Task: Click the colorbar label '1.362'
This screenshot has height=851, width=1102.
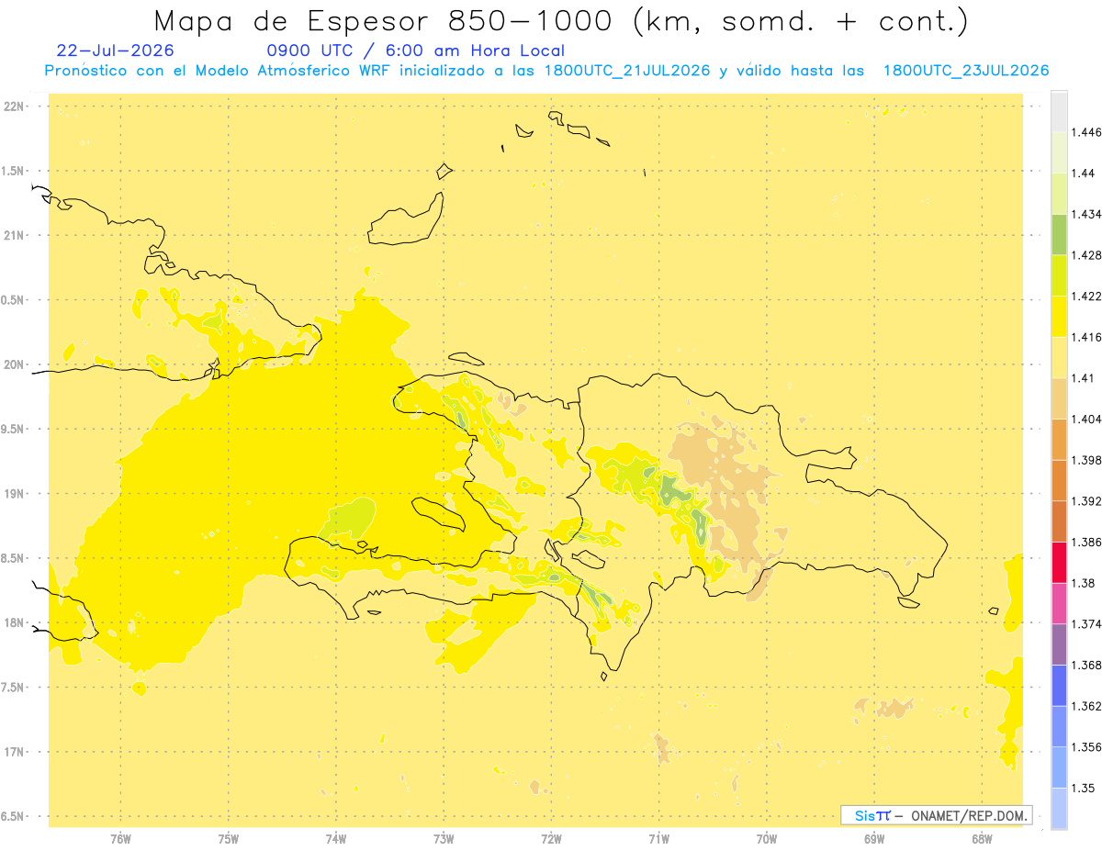Action: (x=1086, y=706)
